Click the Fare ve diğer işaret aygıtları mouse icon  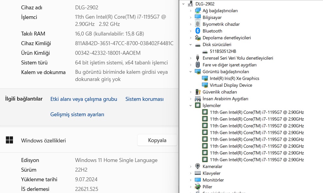[x=198, y=65]
